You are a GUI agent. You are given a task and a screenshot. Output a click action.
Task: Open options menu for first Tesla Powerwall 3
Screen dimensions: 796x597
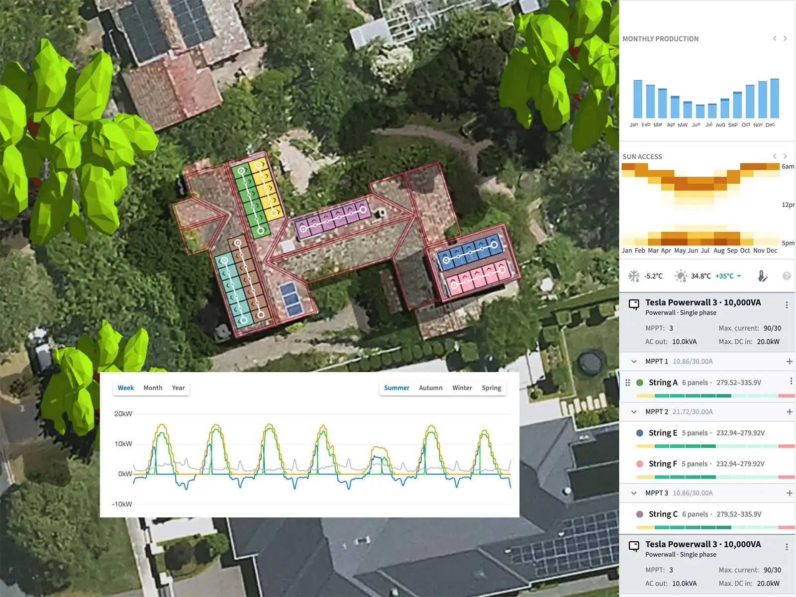click(x=787, y=305)
